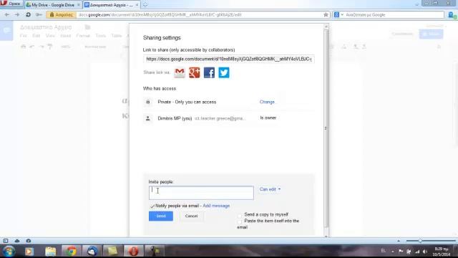The width and height of the screenshot is (458, 258).
Task: Click the browser back arrow
Action: point(7,14)
